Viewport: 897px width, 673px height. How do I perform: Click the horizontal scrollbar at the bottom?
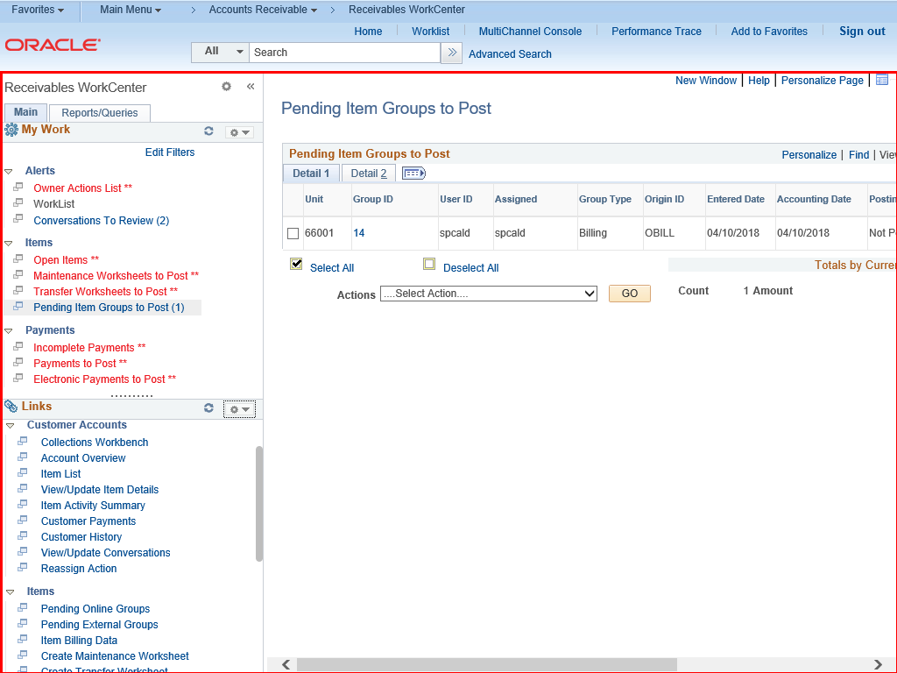coord(578,665)
